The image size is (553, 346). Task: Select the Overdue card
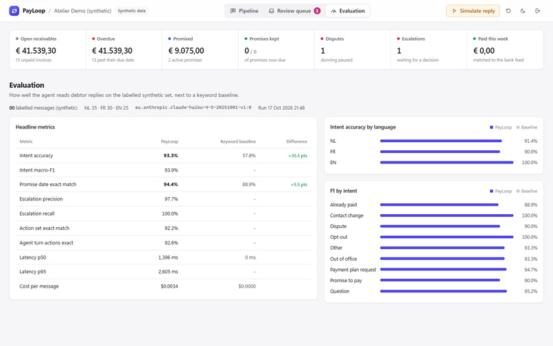123,49
